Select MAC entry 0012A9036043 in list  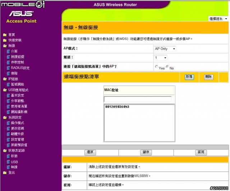(x=117, y=107)
